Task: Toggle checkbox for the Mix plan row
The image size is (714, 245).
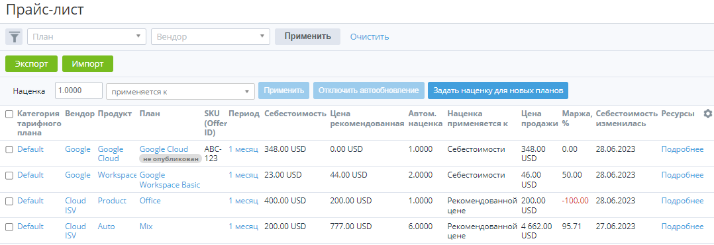Action: [9, 227]
